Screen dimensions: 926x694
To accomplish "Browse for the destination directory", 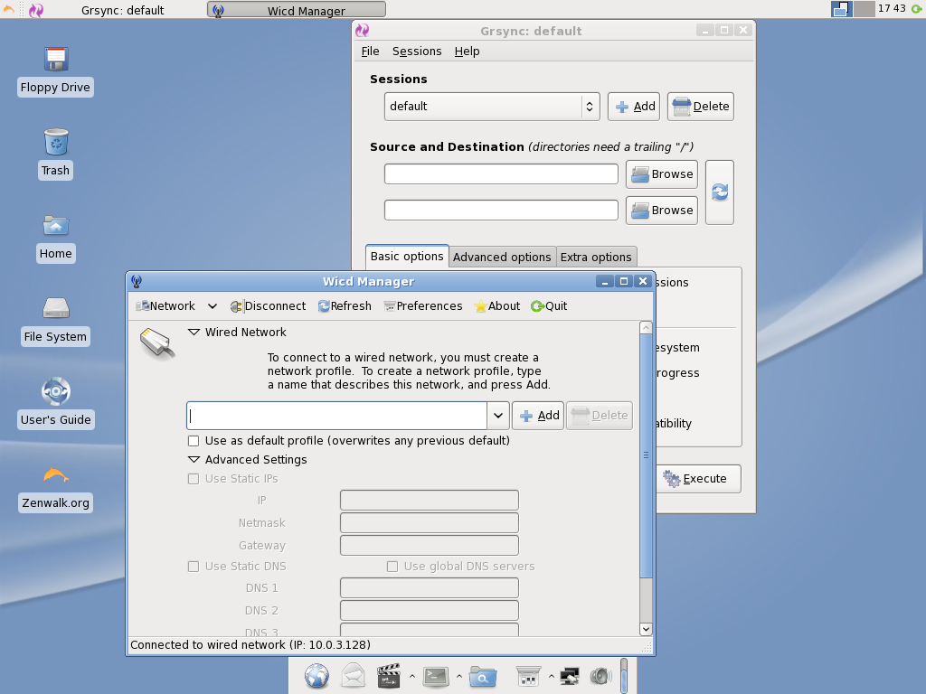I will 661,210.
